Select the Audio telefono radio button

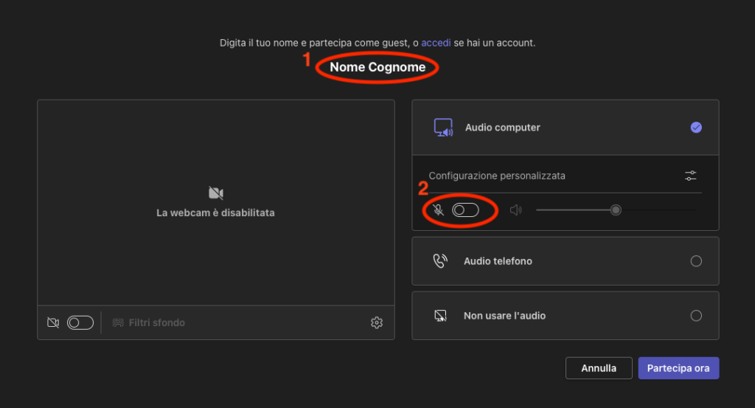coord(696,261)
